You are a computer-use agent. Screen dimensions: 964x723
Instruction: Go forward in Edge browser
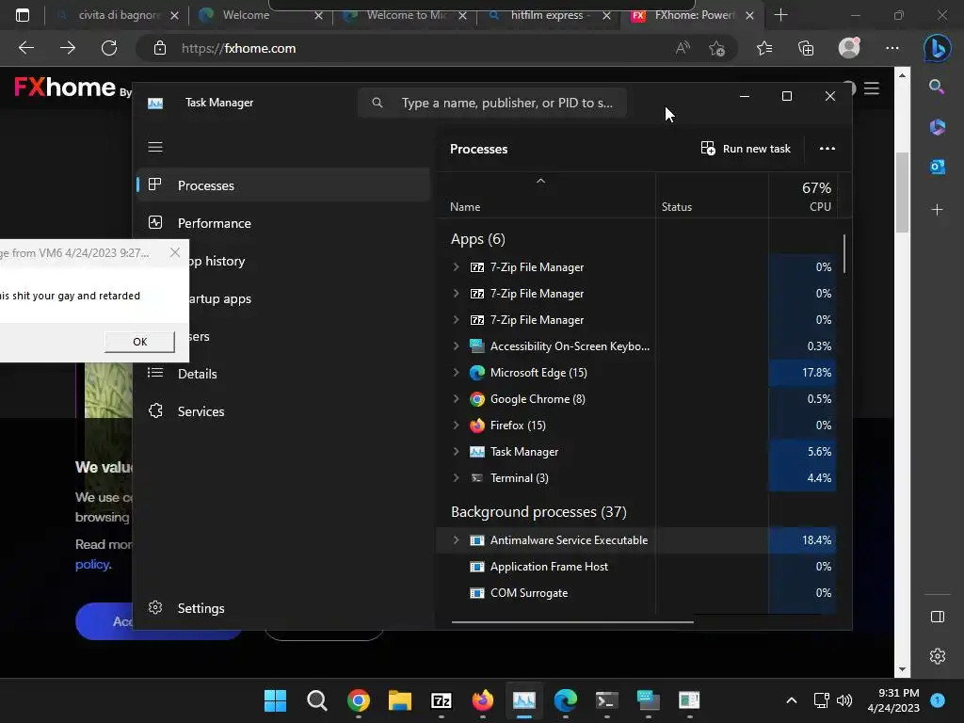point(68,48)
